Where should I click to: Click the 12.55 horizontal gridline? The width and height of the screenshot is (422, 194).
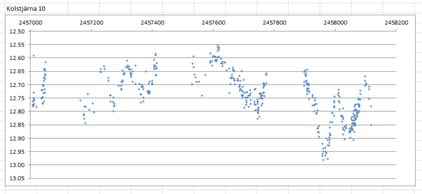pyautogui.click(x=213, y=44)
